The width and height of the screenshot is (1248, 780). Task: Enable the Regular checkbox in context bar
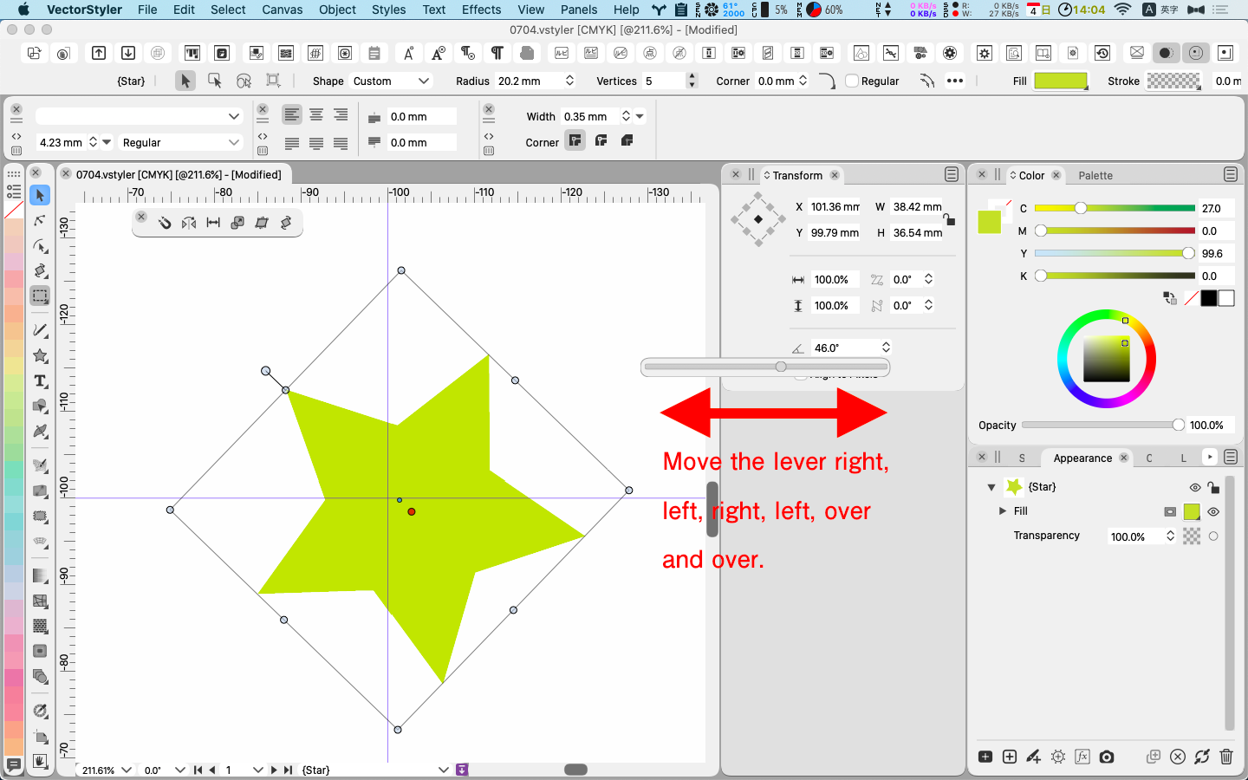coord(852,81)
